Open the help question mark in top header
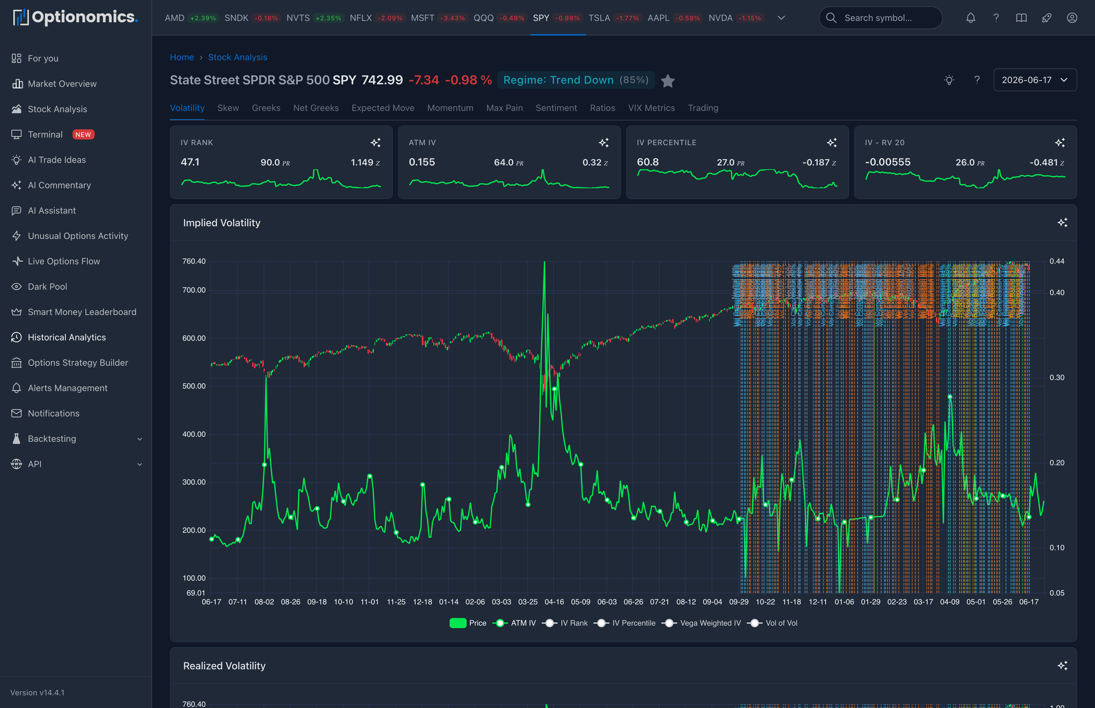The height and width of the screenshot is (708, 1095). [x=996, y=18]
